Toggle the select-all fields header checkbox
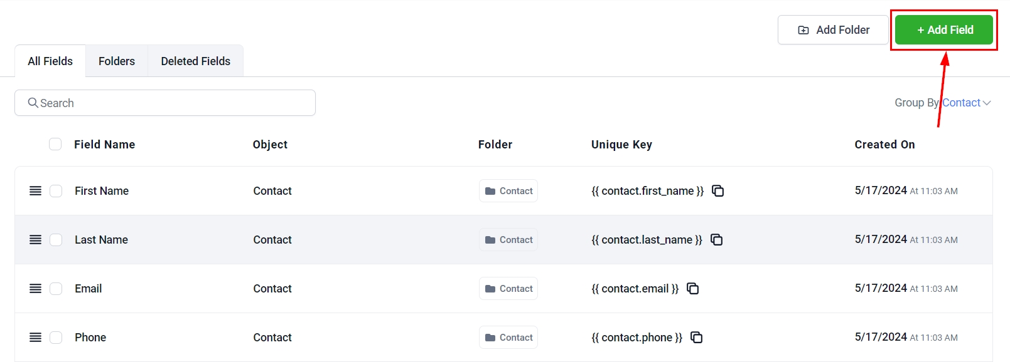1010x362 pixels. pos(55,145)
